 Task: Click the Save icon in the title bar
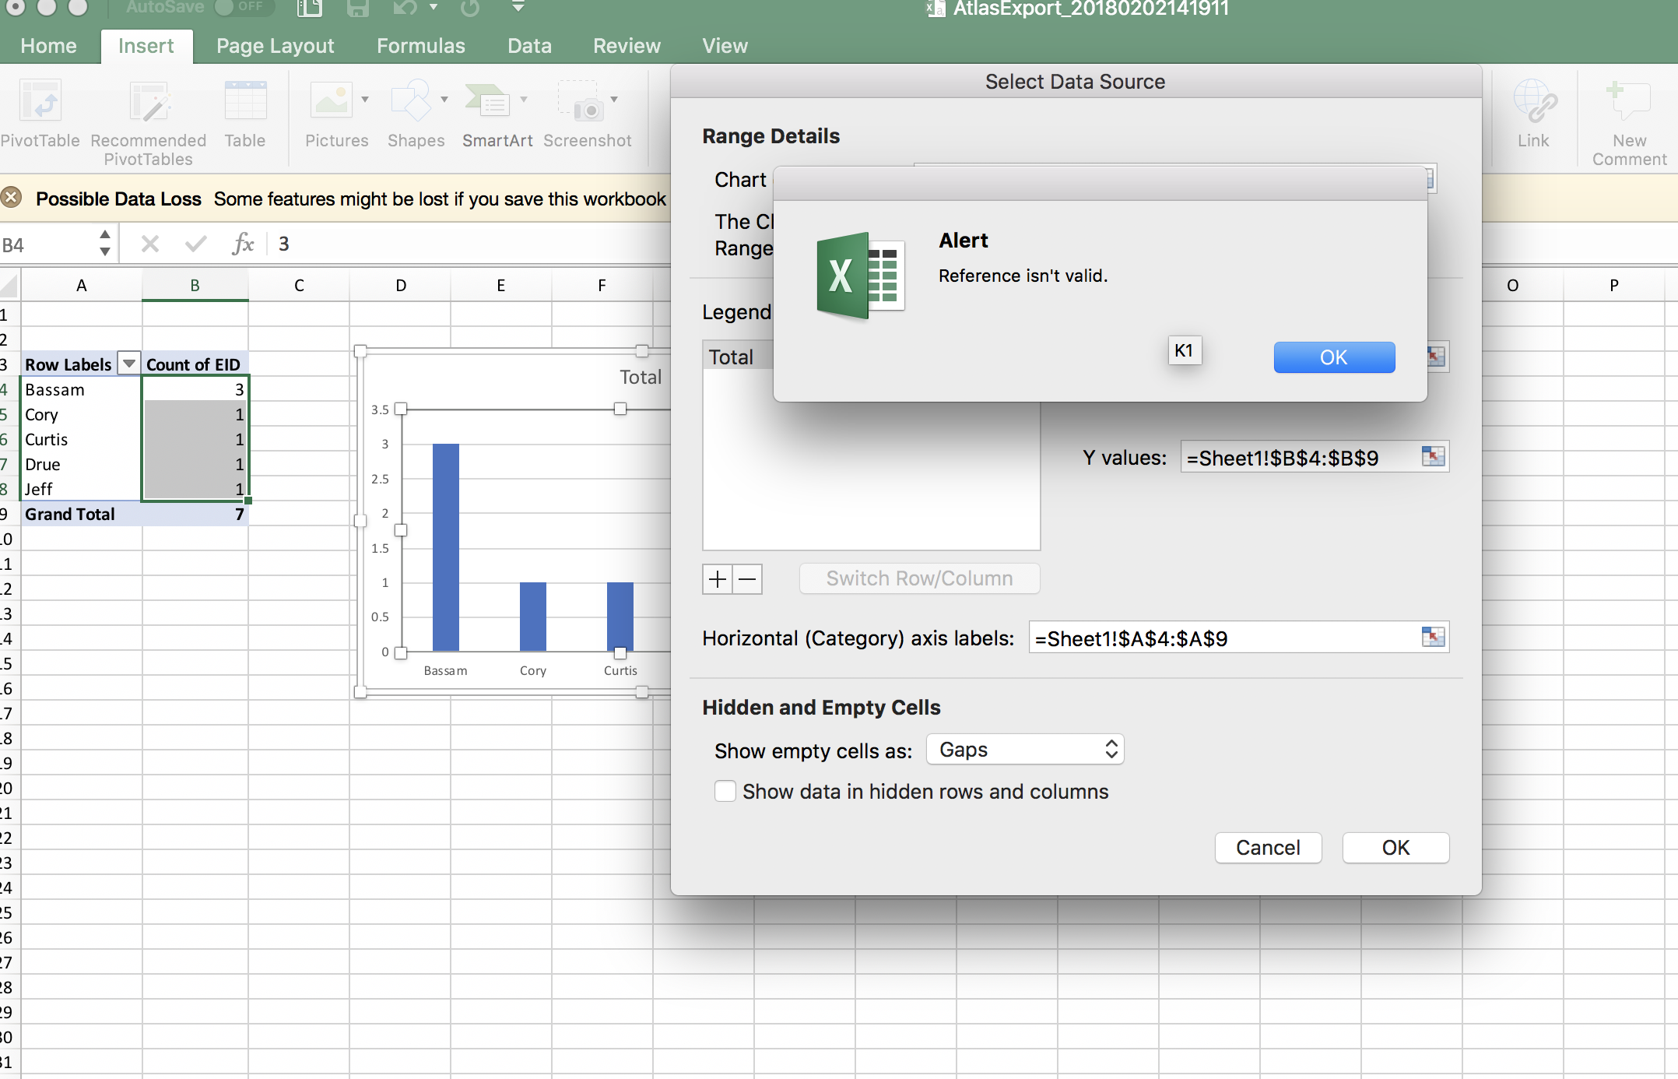[357, 9]
